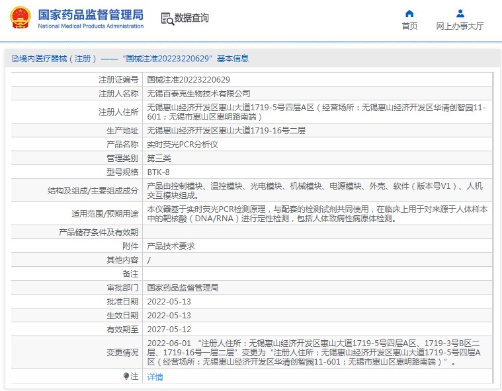The height and width of the screenshot is (391, 502).
Task: Click the 国家药品监督管理局 Chinese site title
Action: [x=90, y=14]
